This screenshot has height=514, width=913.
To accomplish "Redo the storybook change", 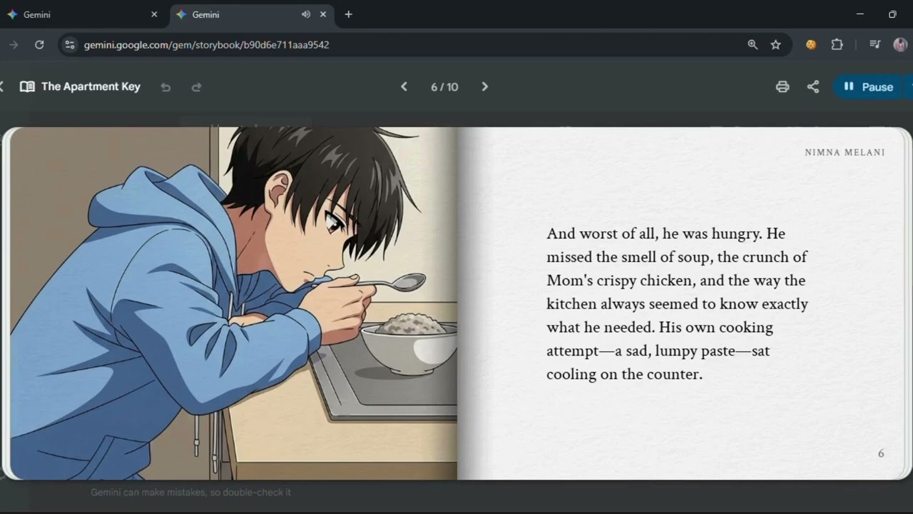I will click(196, 87).
